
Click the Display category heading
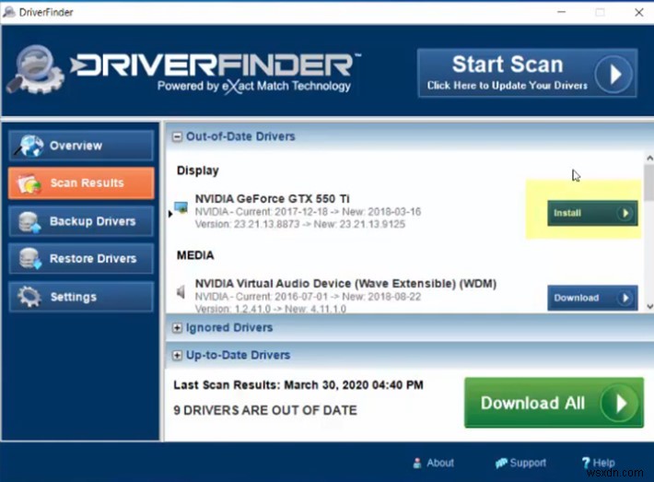pos(198,170)
